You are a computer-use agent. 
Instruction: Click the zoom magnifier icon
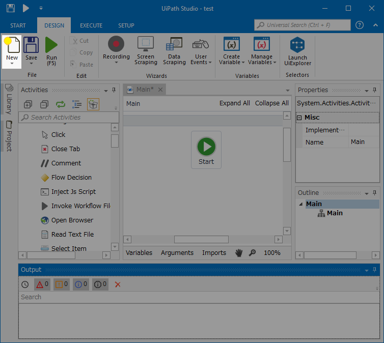(252, 253)
